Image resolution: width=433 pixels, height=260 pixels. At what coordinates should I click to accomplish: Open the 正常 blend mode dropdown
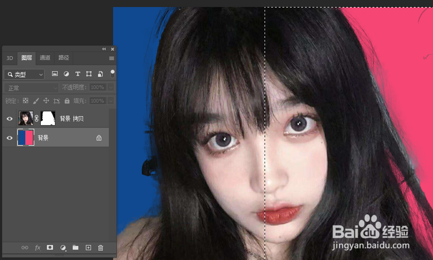tap(31, 88)
